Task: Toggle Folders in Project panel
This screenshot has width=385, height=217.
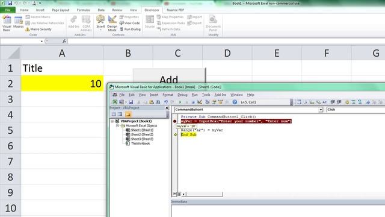Action: 128,114
